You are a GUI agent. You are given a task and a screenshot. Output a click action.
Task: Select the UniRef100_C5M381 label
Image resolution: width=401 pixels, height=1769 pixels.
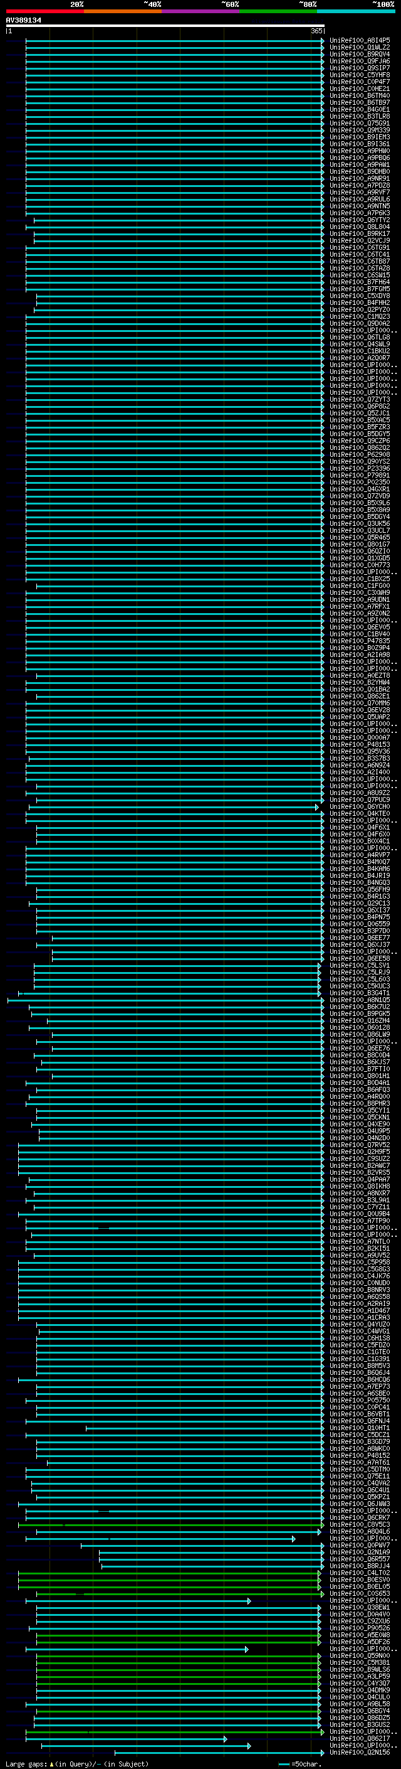pos(360,1662)
